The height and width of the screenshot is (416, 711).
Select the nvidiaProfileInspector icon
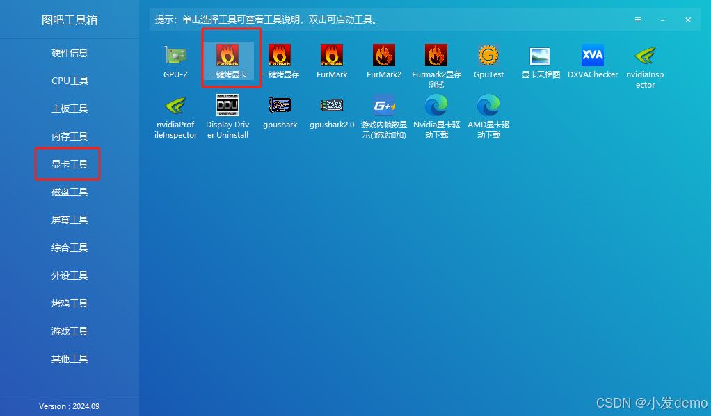pyautogui.click(x=175, y=105)
